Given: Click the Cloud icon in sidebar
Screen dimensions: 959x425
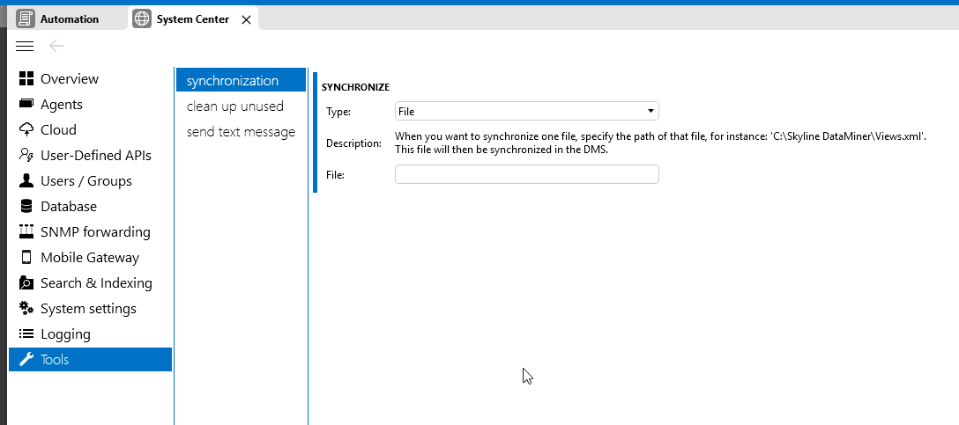Looking at the screenshot, I should 26,130.
